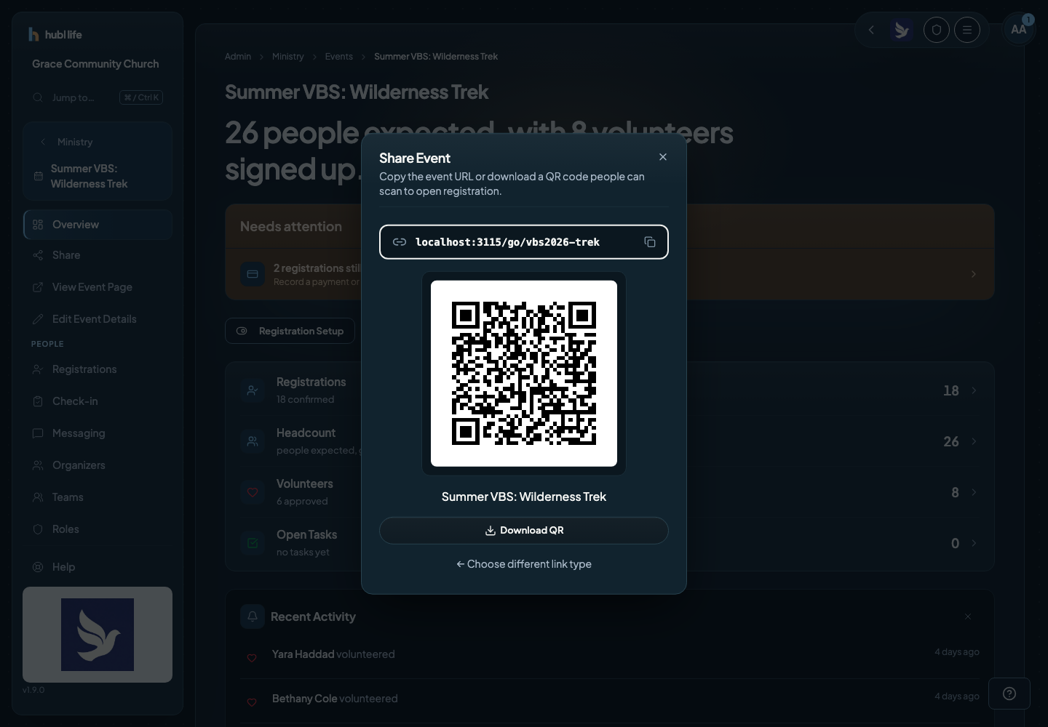Click the Summer VBS: Wilderness Trek sidebar card
The height and width of the screenshot is (727, 1048).
(98, 176)
